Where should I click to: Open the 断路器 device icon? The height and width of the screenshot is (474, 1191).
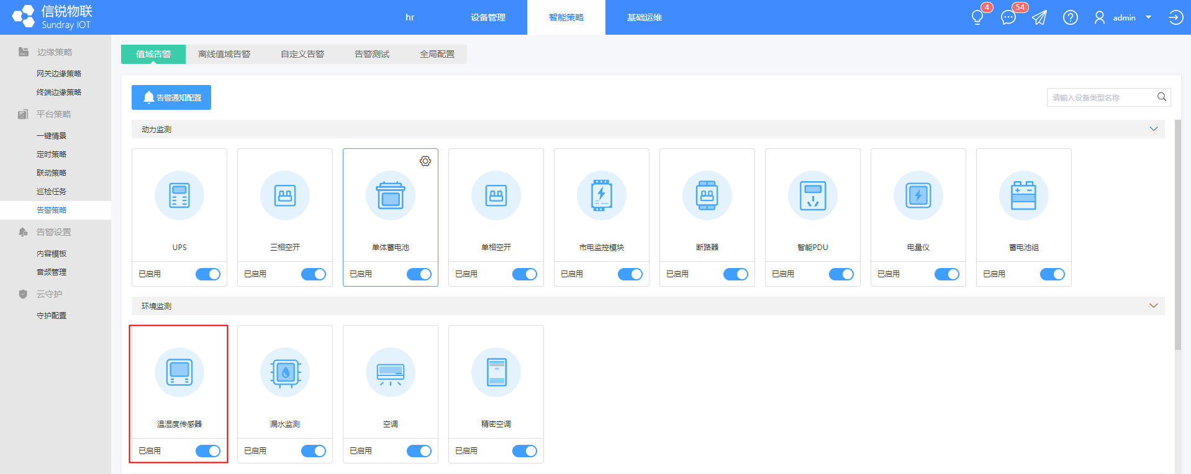[707, 195]
